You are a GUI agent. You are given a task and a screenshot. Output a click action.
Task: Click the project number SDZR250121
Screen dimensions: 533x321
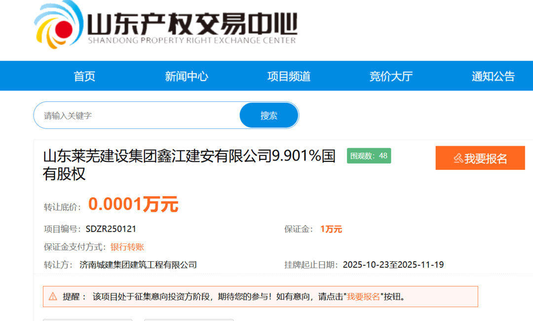pyautogui.click(x=111, y=229)
